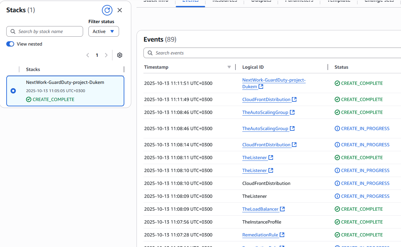The image size is (401, 247).
Task: Close the Stacks side panel
Action: (120, 10)
